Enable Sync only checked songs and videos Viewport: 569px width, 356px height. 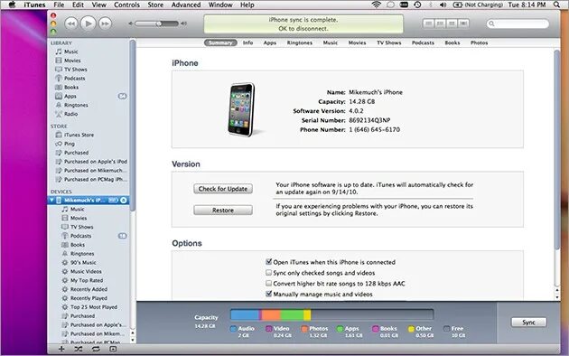(269, 273)
